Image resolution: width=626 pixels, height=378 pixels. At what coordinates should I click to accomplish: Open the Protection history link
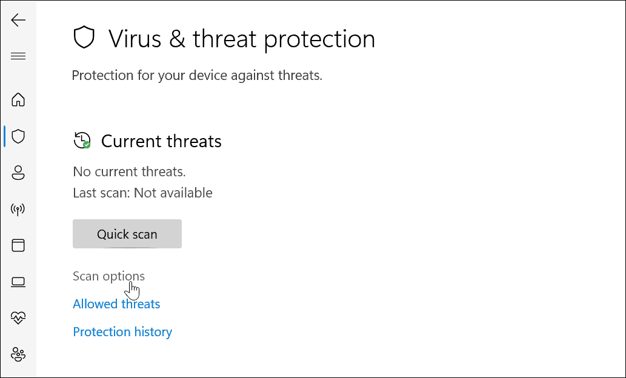click(x=122, y=332)
